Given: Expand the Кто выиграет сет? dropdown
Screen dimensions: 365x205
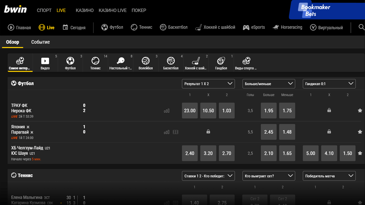Looking at the screenshot, I should coord(269,176).
